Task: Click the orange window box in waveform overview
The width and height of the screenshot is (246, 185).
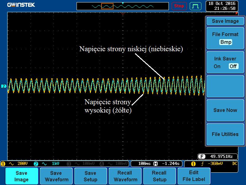Action: point(107,6)
